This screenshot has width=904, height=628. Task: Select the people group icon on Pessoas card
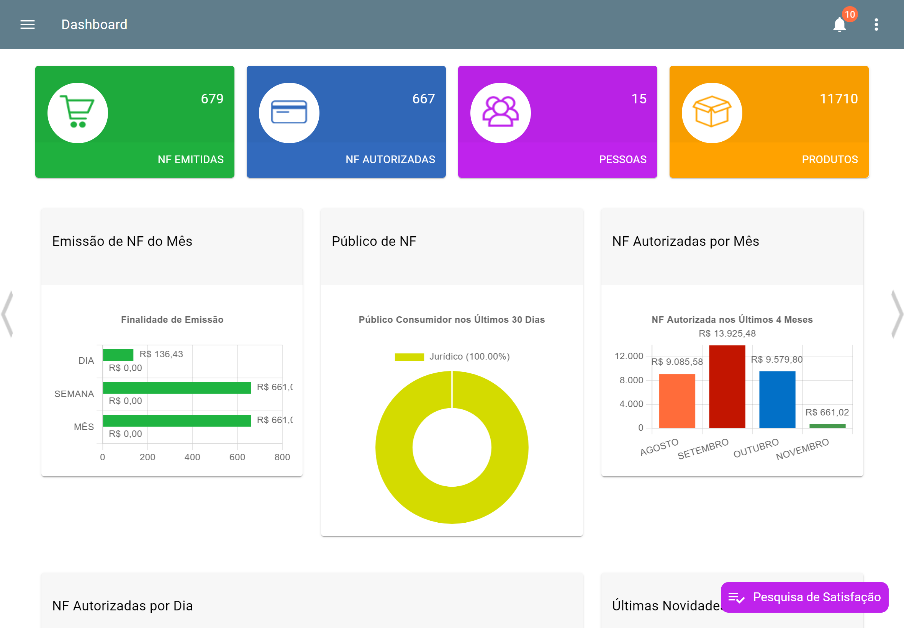click(500, 113)
